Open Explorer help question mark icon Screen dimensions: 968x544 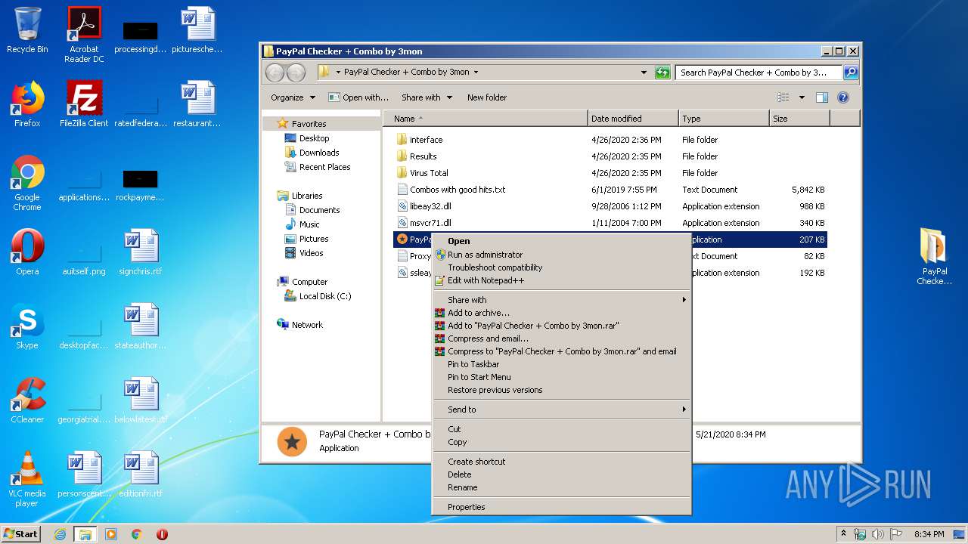click(x=843, y=97)
